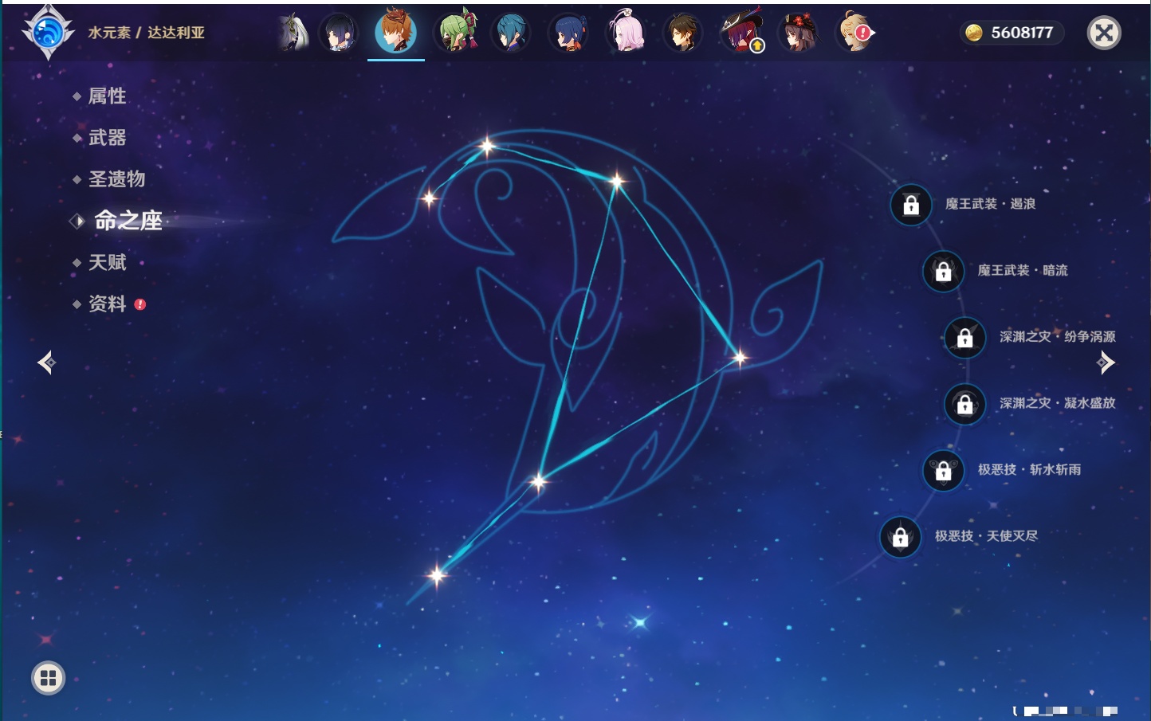Go to next character with right arrow
The width and height of the screenshot is (1151, 721).
point(1106,362)
